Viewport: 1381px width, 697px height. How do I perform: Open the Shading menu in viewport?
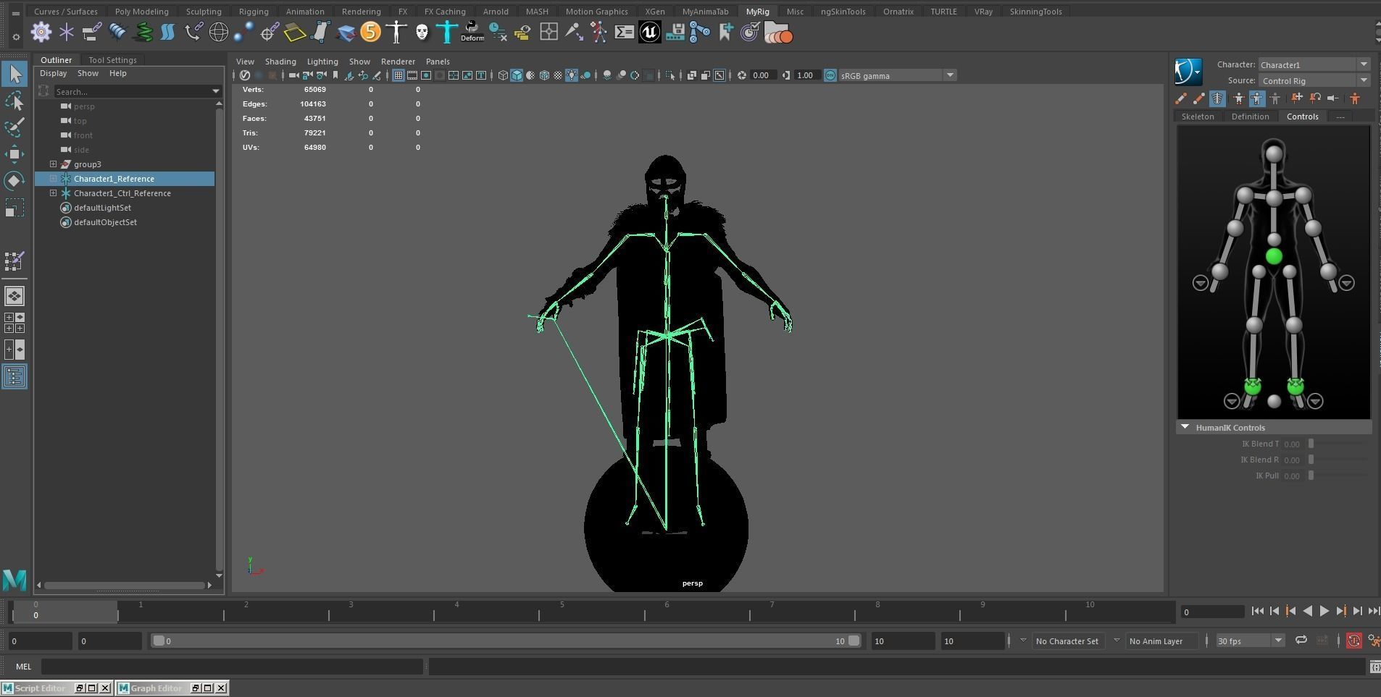280,62
